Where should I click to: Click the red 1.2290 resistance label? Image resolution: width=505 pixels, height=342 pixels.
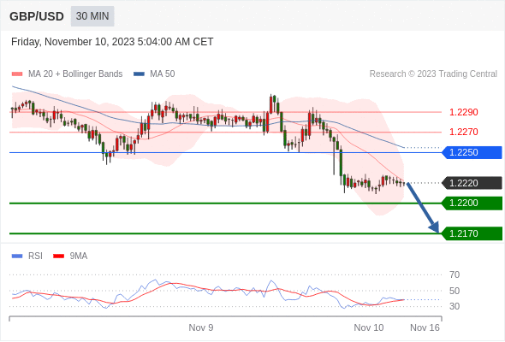pos(463,112)
